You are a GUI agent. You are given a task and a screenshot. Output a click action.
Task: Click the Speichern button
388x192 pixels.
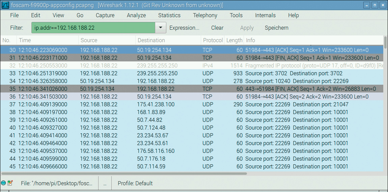point(277,28)
